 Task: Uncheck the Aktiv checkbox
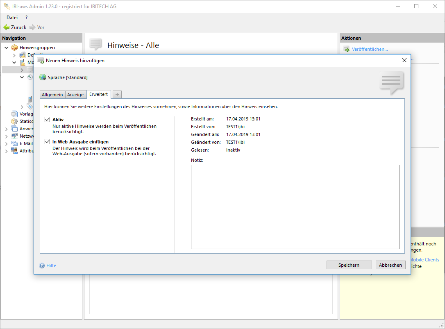click(47, 120)
